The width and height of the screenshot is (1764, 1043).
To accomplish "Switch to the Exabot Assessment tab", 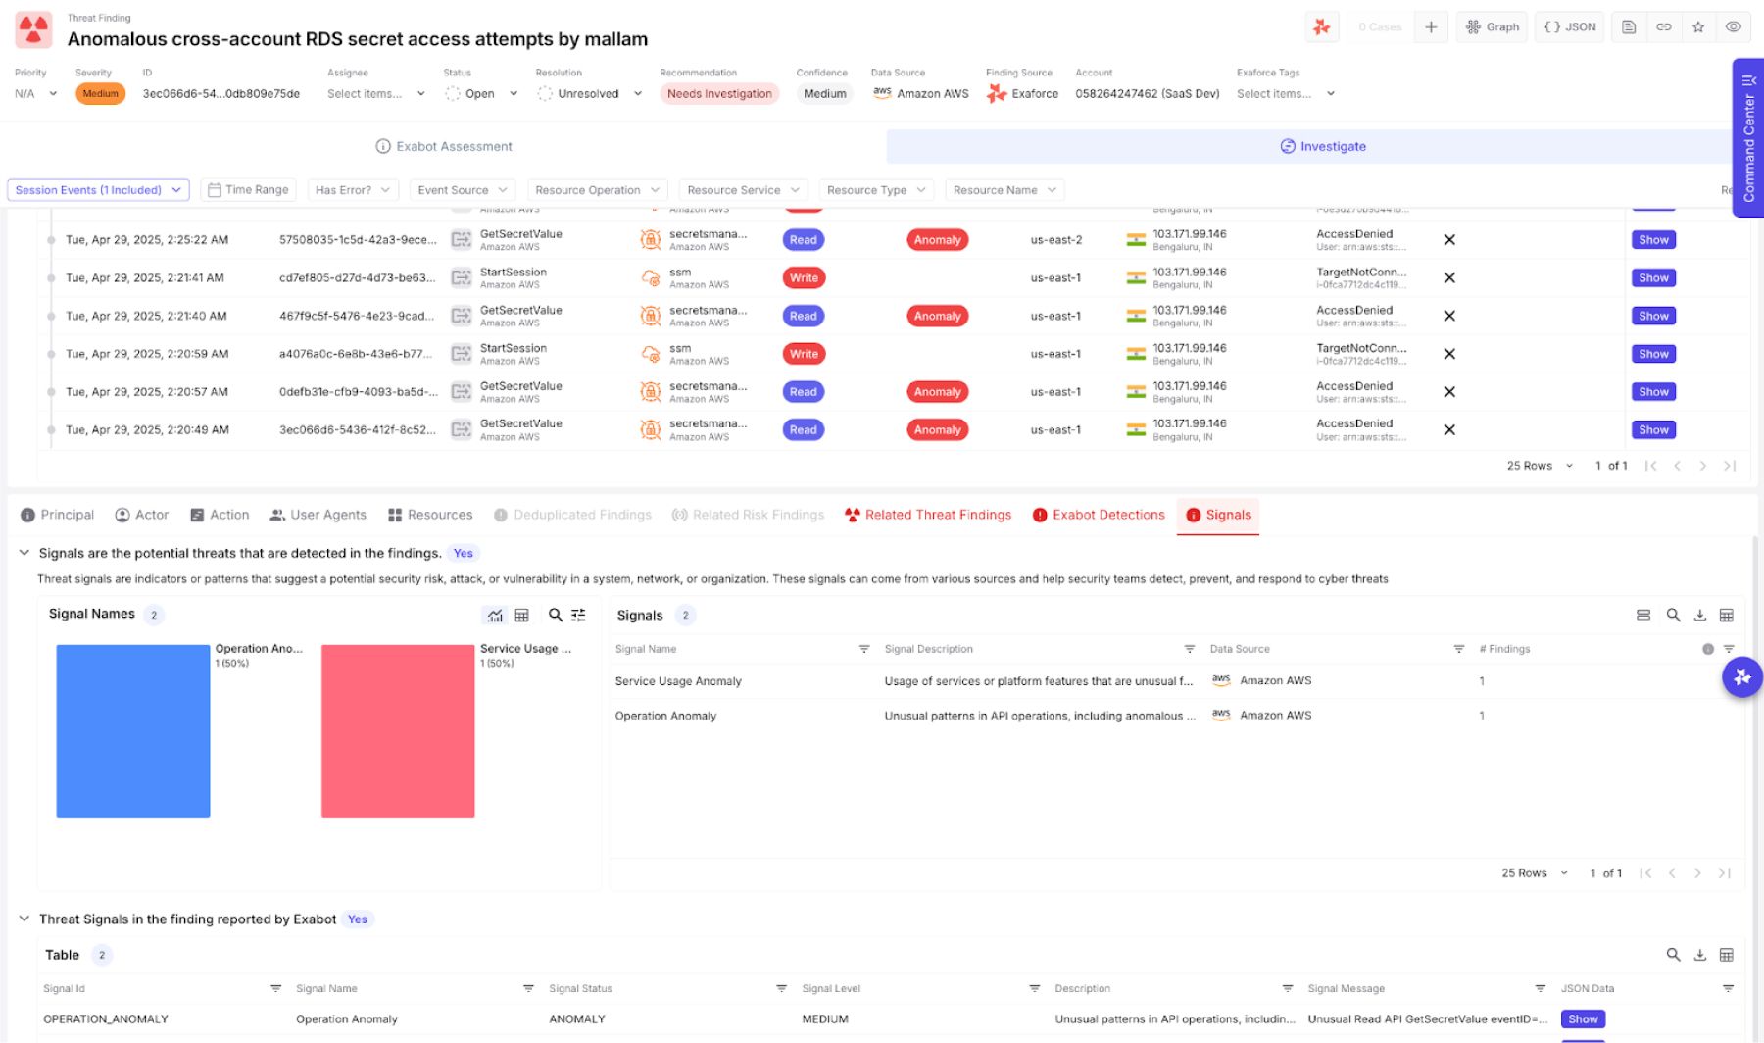I will [x=444, y=146].
